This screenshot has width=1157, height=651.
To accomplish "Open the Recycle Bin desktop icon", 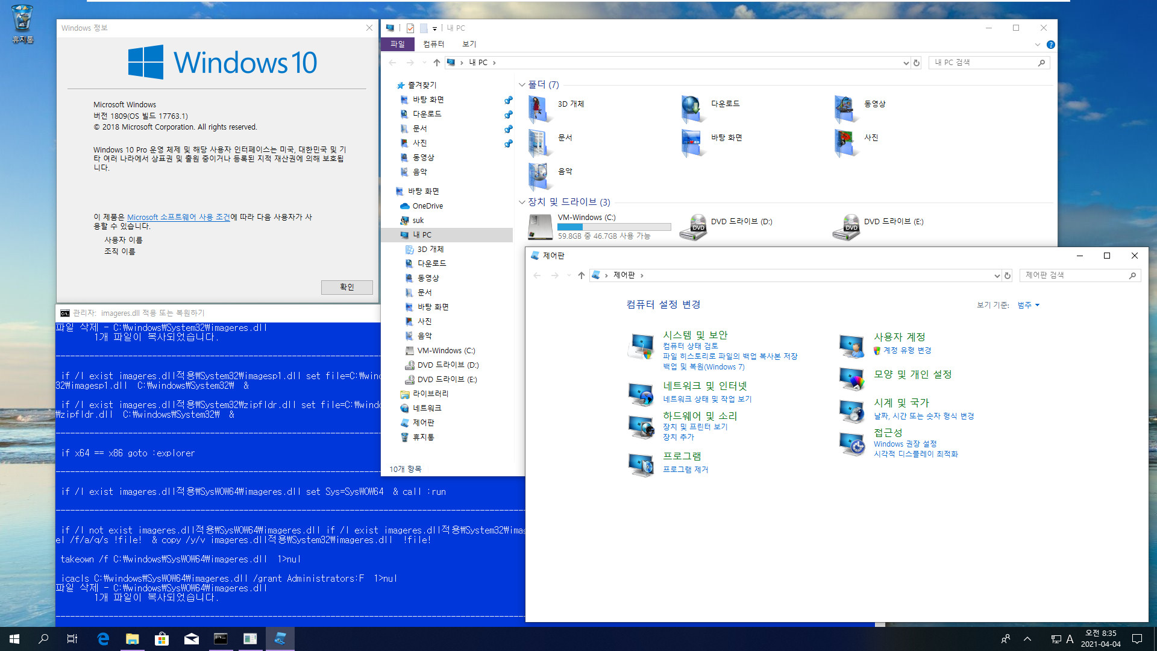I will (22, 24).
